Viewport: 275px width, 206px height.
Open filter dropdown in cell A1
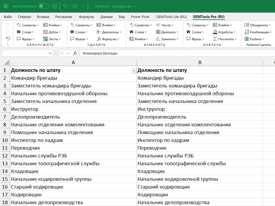(x=134, y=71)
